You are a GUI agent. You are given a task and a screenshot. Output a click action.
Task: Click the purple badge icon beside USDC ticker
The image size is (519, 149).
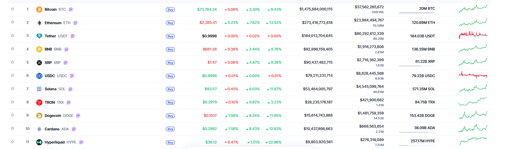pos(72,76)
